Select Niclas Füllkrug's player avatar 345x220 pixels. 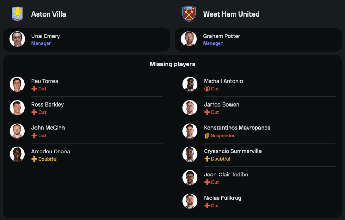point(190,201)
